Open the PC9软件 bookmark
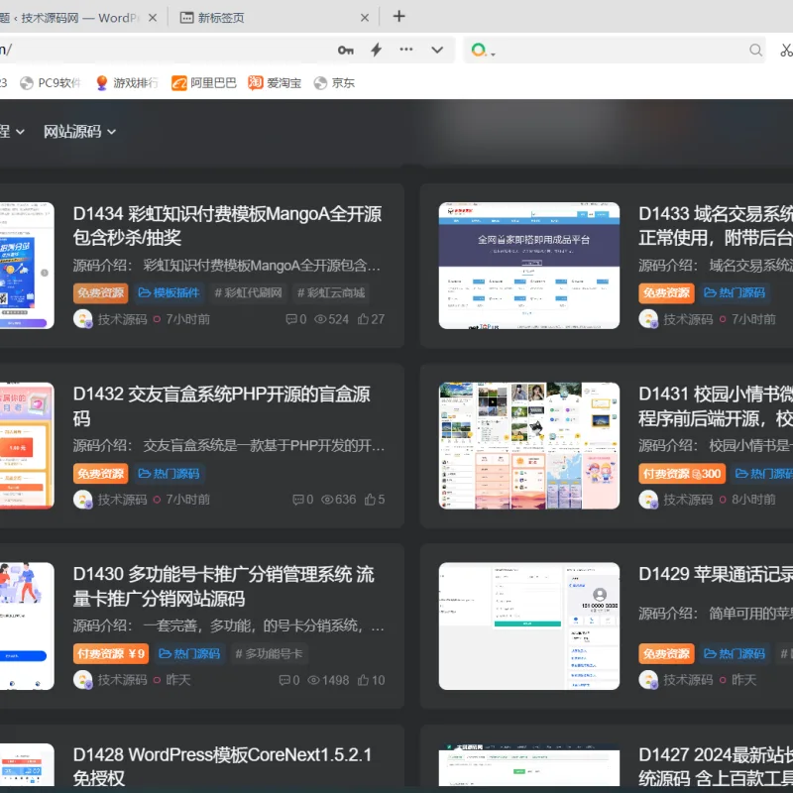 point(51,83)
